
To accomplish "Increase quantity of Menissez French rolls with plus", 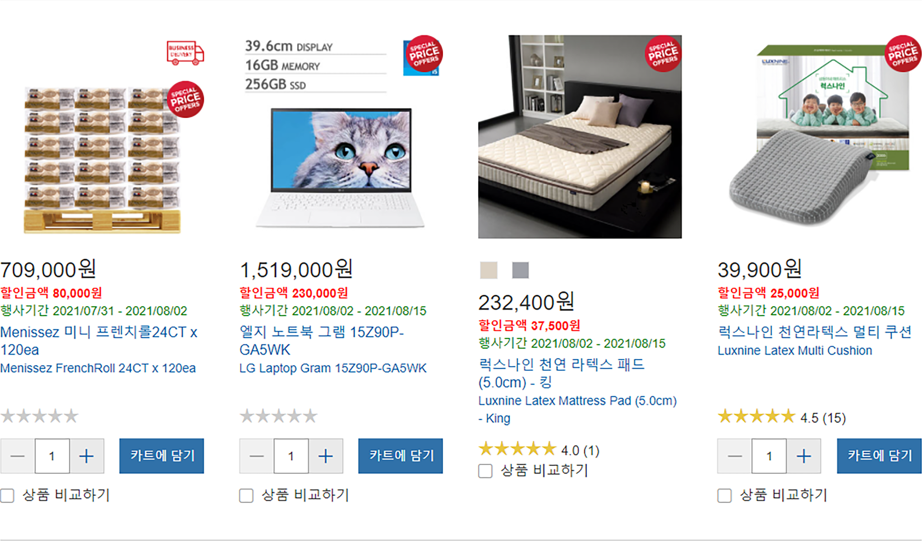I will coord(87,456).
